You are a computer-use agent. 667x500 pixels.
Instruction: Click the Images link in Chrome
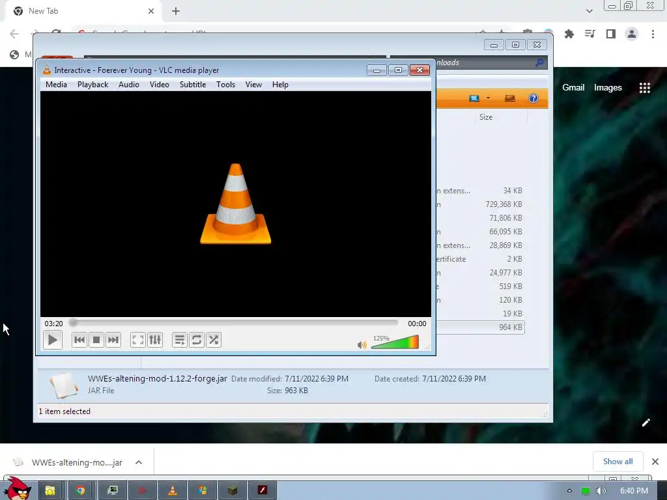608,88
